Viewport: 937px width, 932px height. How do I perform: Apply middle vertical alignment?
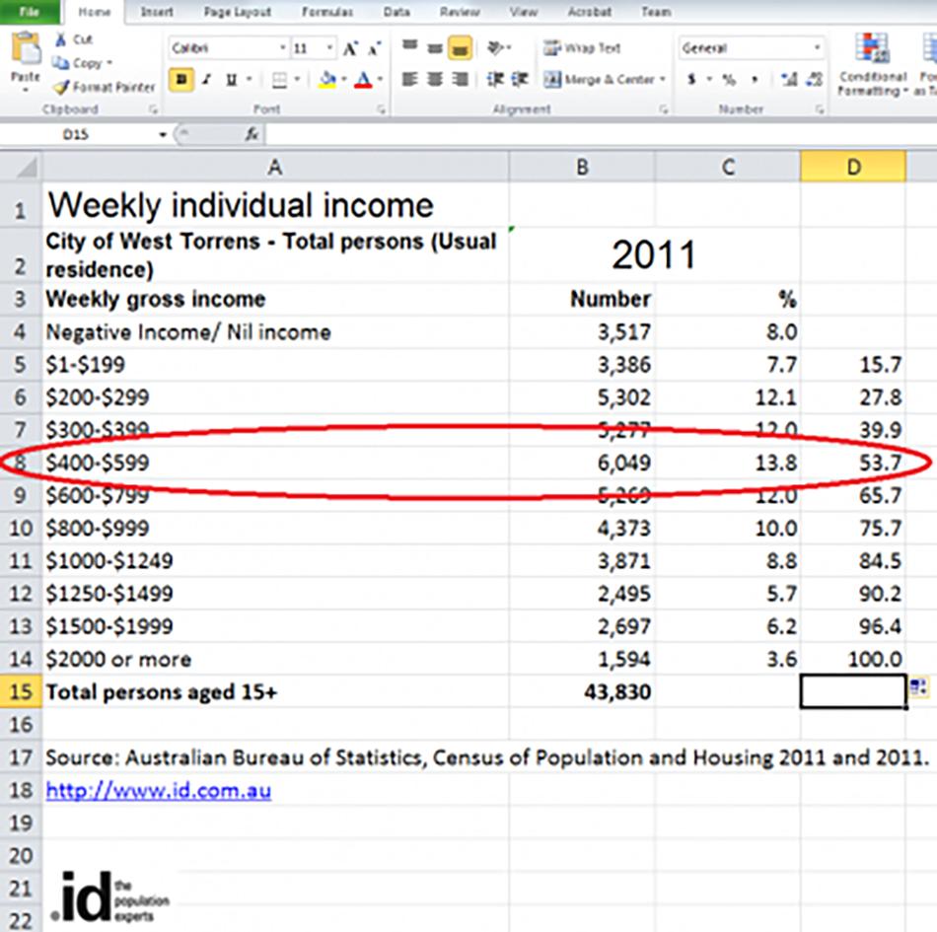[x=434, y=47]
